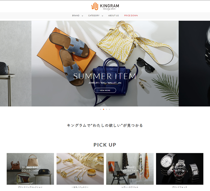Select the first carousel dot
Screen dimensions: 210x191
click(x=100, y=109)
